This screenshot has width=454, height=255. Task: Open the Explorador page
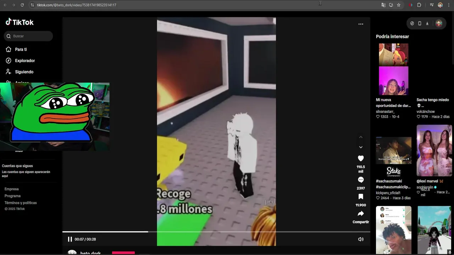25,61
